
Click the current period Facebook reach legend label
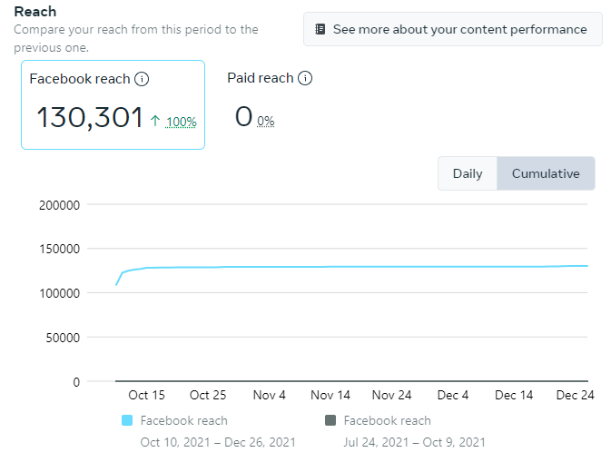click(x=183, y=420)
